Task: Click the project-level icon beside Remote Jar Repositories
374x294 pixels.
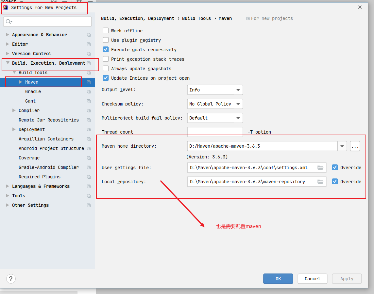Action: point(89,120)
